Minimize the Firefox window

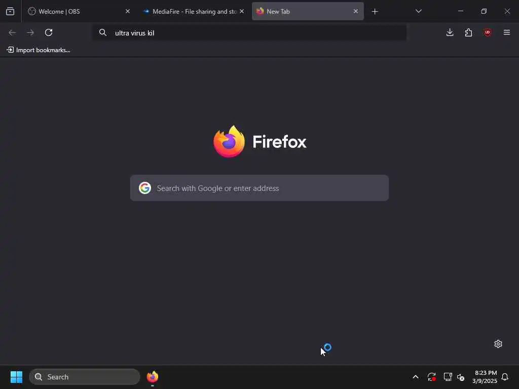click(x=460, y=11)
